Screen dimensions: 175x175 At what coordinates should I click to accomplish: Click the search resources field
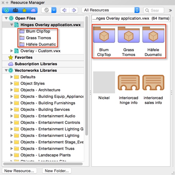click(154, 10)
